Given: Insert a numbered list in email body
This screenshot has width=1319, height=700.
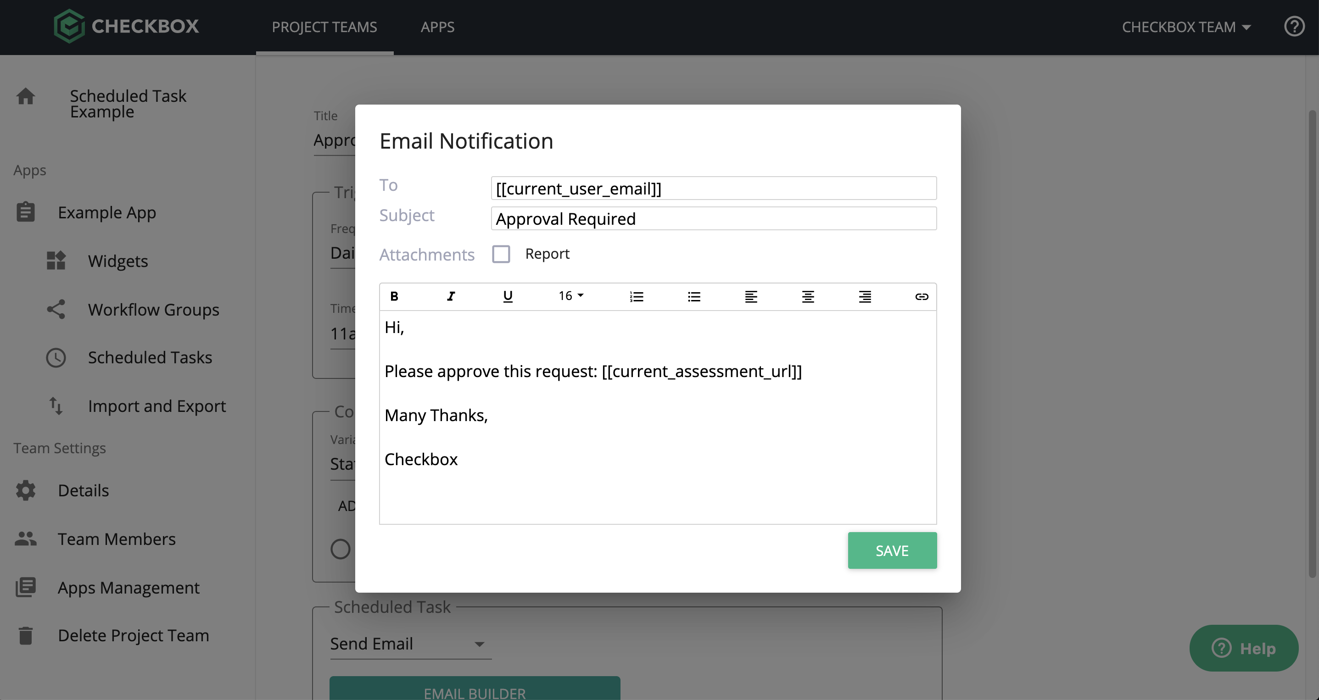Looking at the screenshot, I should (637, 296).
